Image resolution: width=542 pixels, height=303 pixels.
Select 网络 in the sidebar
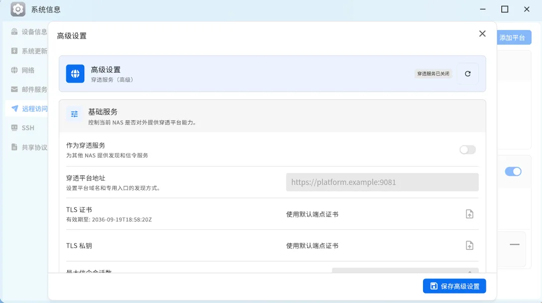click(29, 70)
